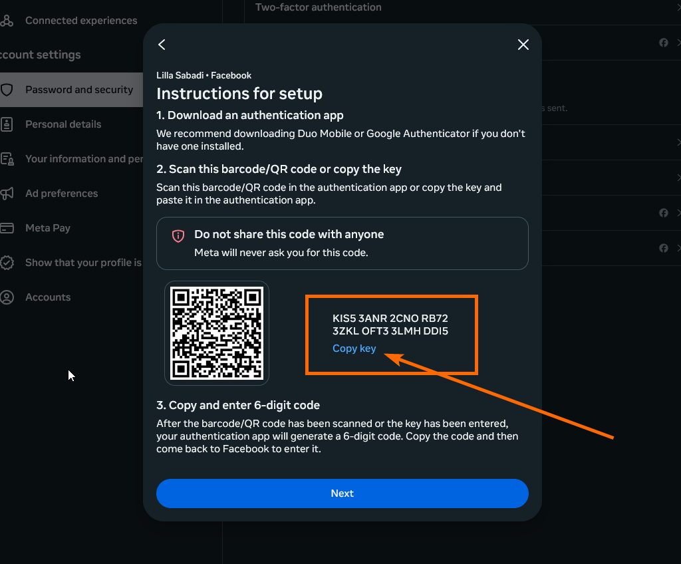The width and height of the screenshot is (681, 564).
Task: Click the Accounts profile icon in sidebar
Action: (x=7, y=297)
